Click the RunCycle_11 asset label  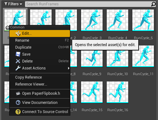point(143,74)
